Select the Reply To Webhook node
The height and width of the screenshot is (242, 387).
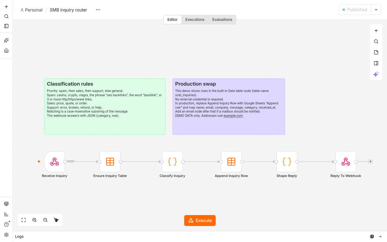click(x=346, y=162)
